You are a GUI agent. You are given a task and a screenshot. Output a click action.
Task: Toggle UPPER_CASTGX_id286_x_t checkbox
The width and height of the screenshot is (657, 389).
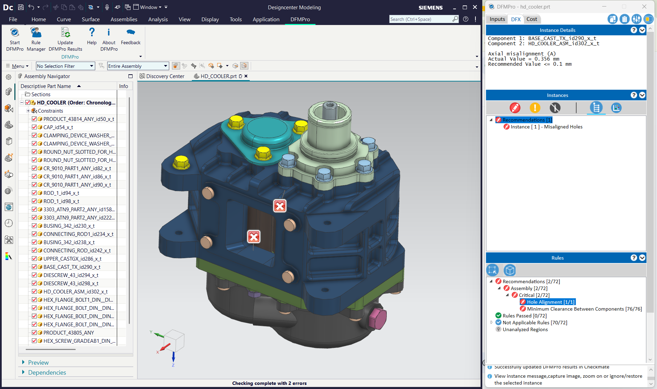(34, 259)
